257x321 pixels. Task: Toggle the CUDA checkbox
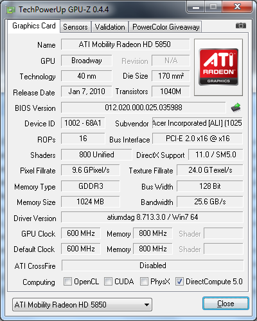(108, 281)
